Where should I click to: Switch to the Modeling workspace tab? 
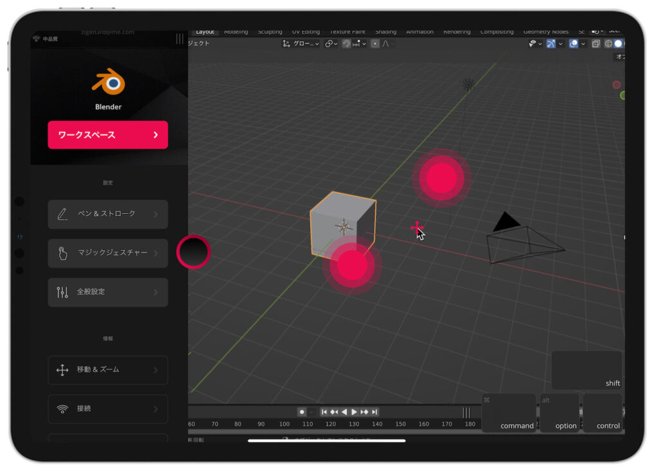pyautogui.click(x=236, y=32)
